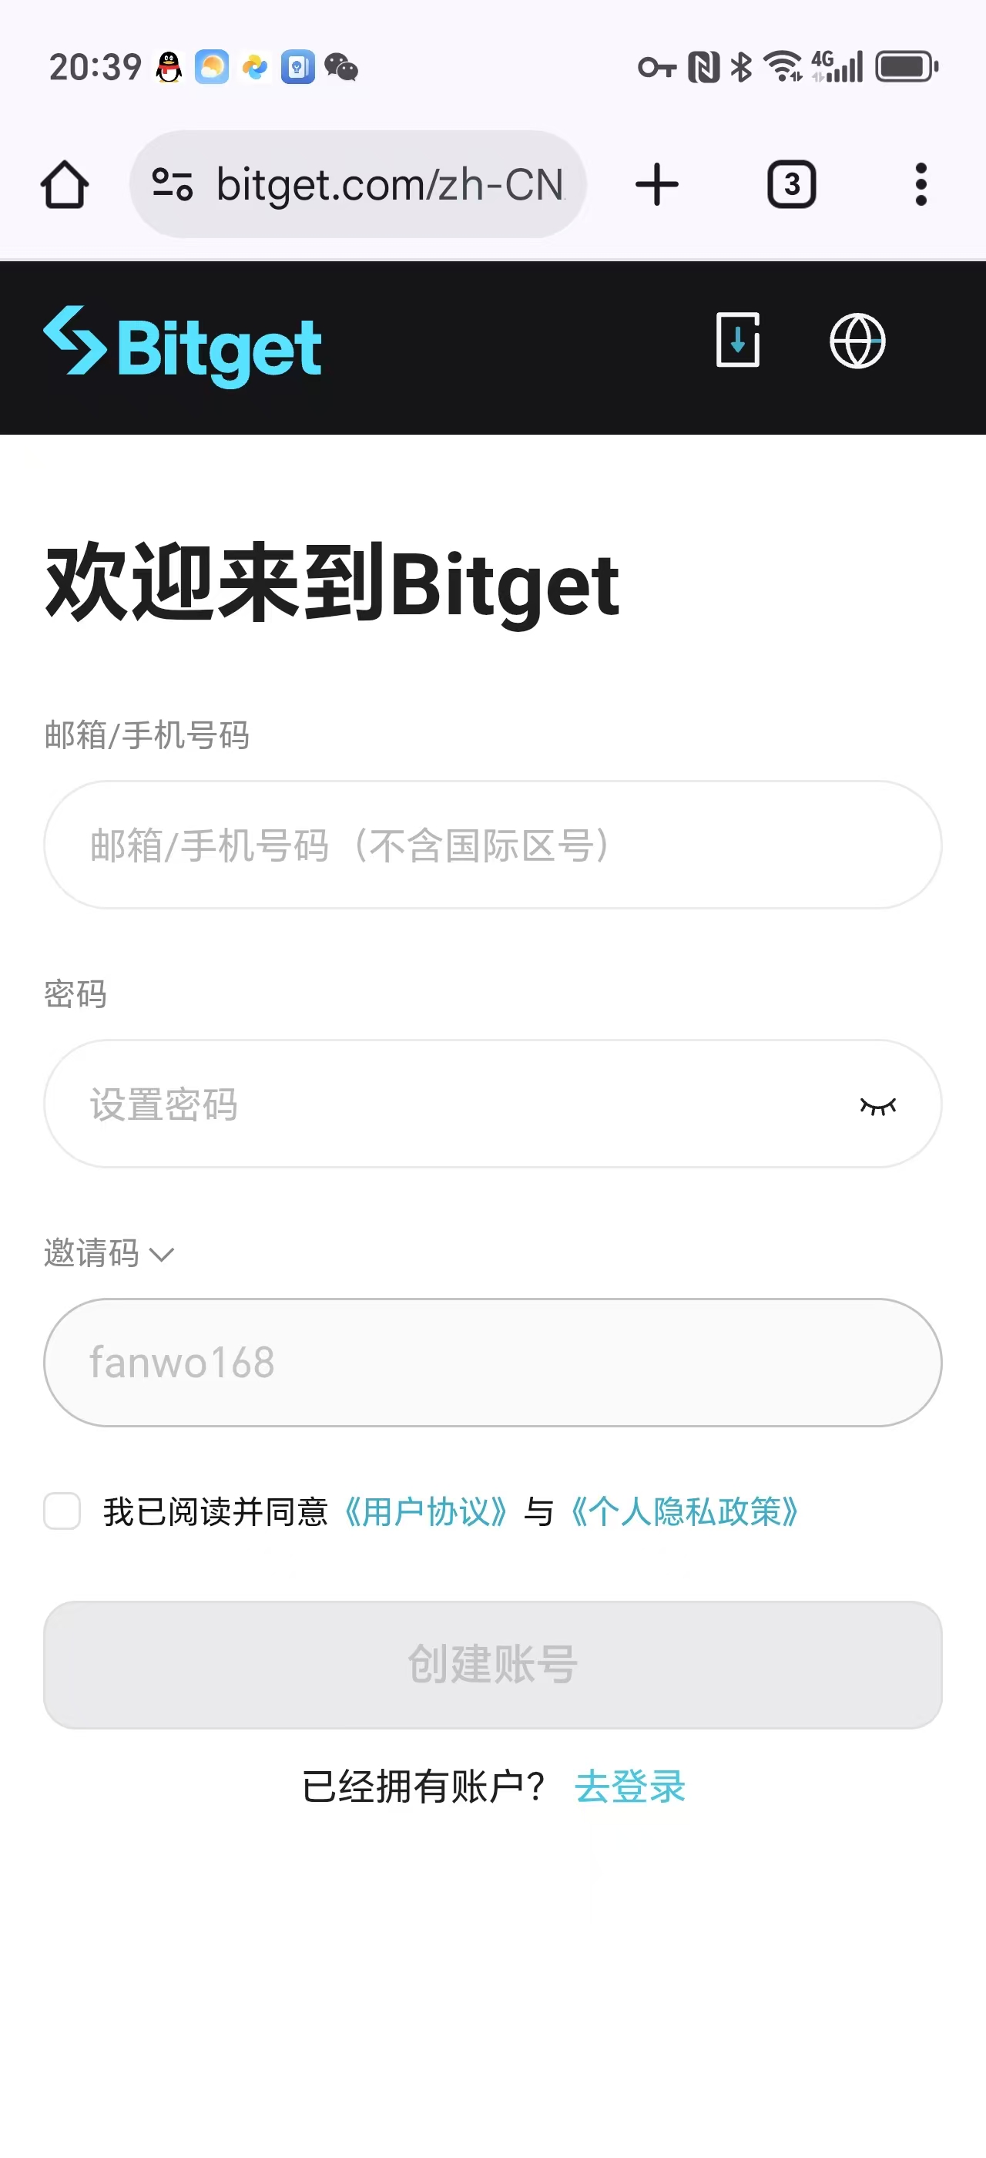This screenshot has height=2158, width=986.
Task: Open site settings icon in address bar
Action: pos(173,184)
